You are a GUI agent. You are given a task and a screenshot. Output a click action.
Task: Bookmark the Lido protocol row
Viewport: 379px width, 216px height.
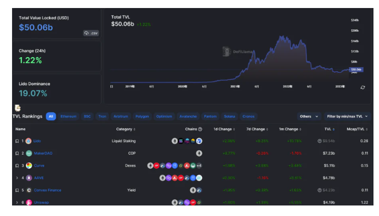pos(17,141)
